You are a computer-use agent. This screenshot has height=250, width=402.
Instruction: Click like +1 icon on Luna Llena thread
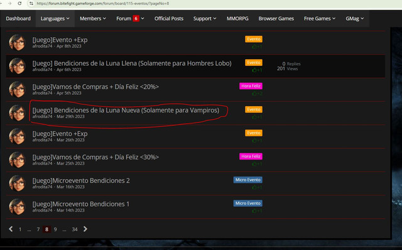(x=257, y=70)
